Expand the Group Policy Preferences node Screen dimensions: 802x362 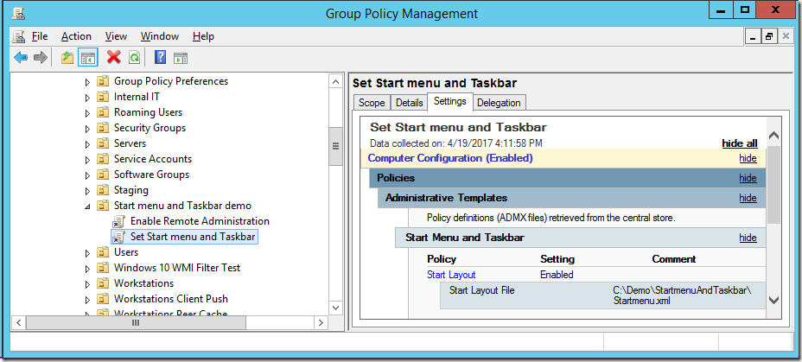(x=87, y=81)
